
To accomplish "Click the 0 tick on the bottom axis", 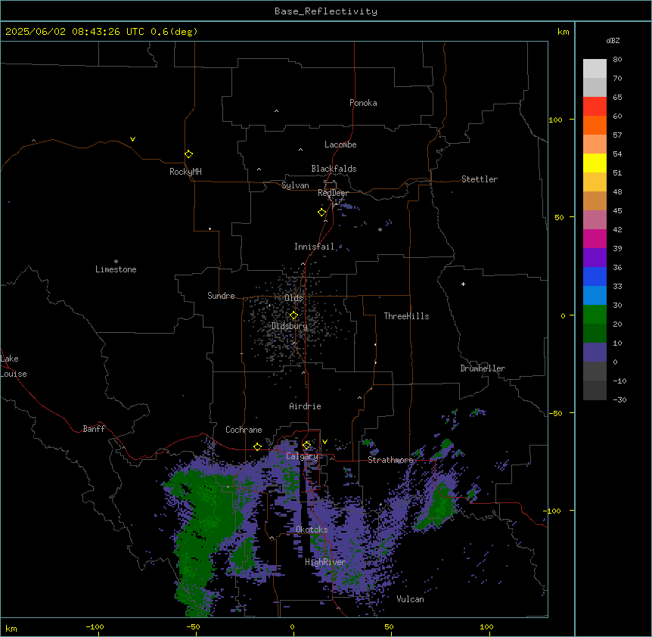I will click(x=292, y=626).
